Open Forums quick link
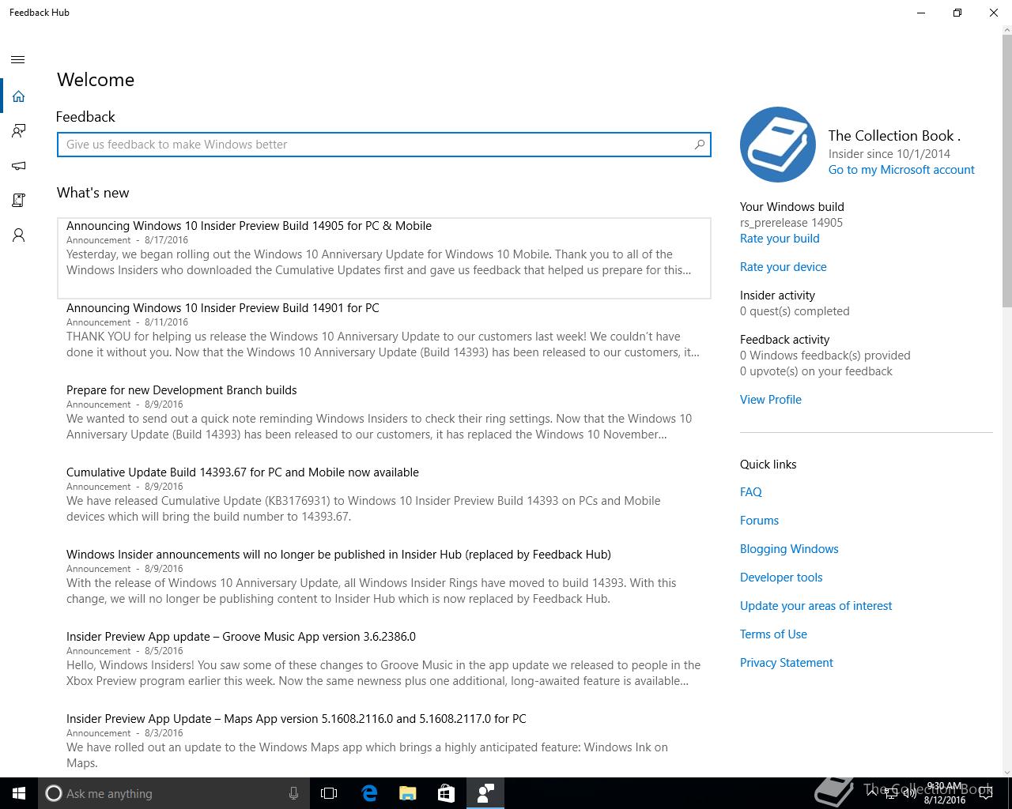 pyautogui.click(x=759, y=521)
